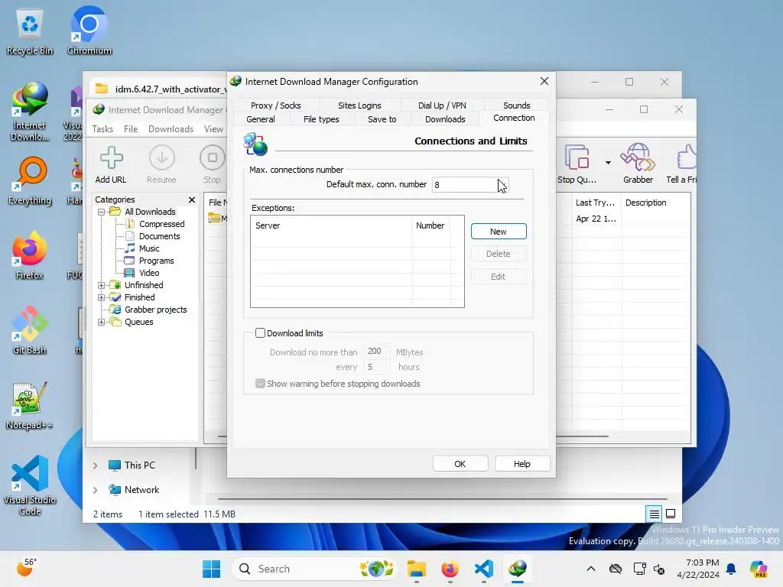Click the IDM taskbar icon

click(518, 569)
